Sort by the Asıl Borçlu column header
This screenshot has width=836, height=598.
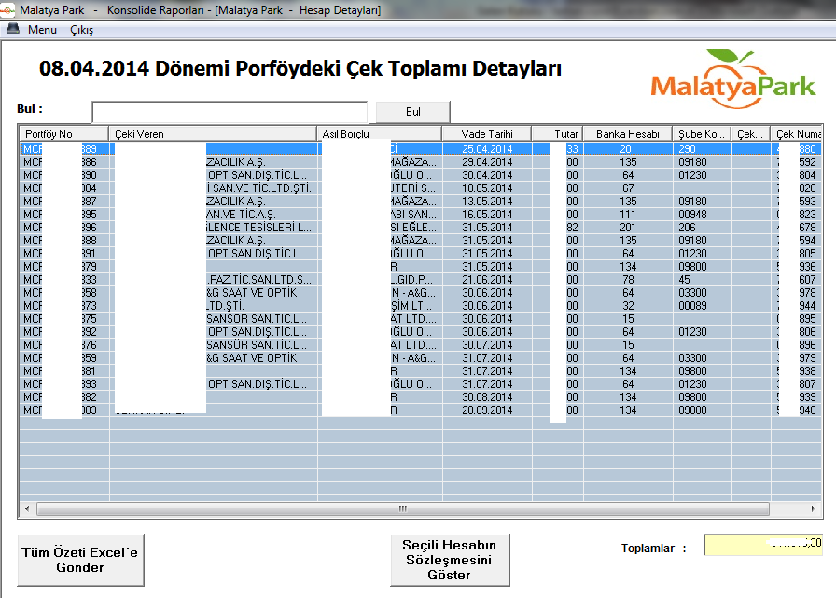[x=379, y=133]
